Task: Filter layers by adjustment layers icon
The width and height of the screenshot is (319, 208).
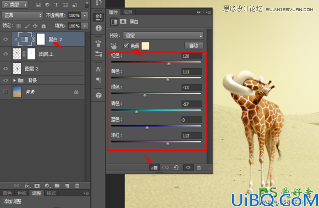Action: (x=47, y=5)
